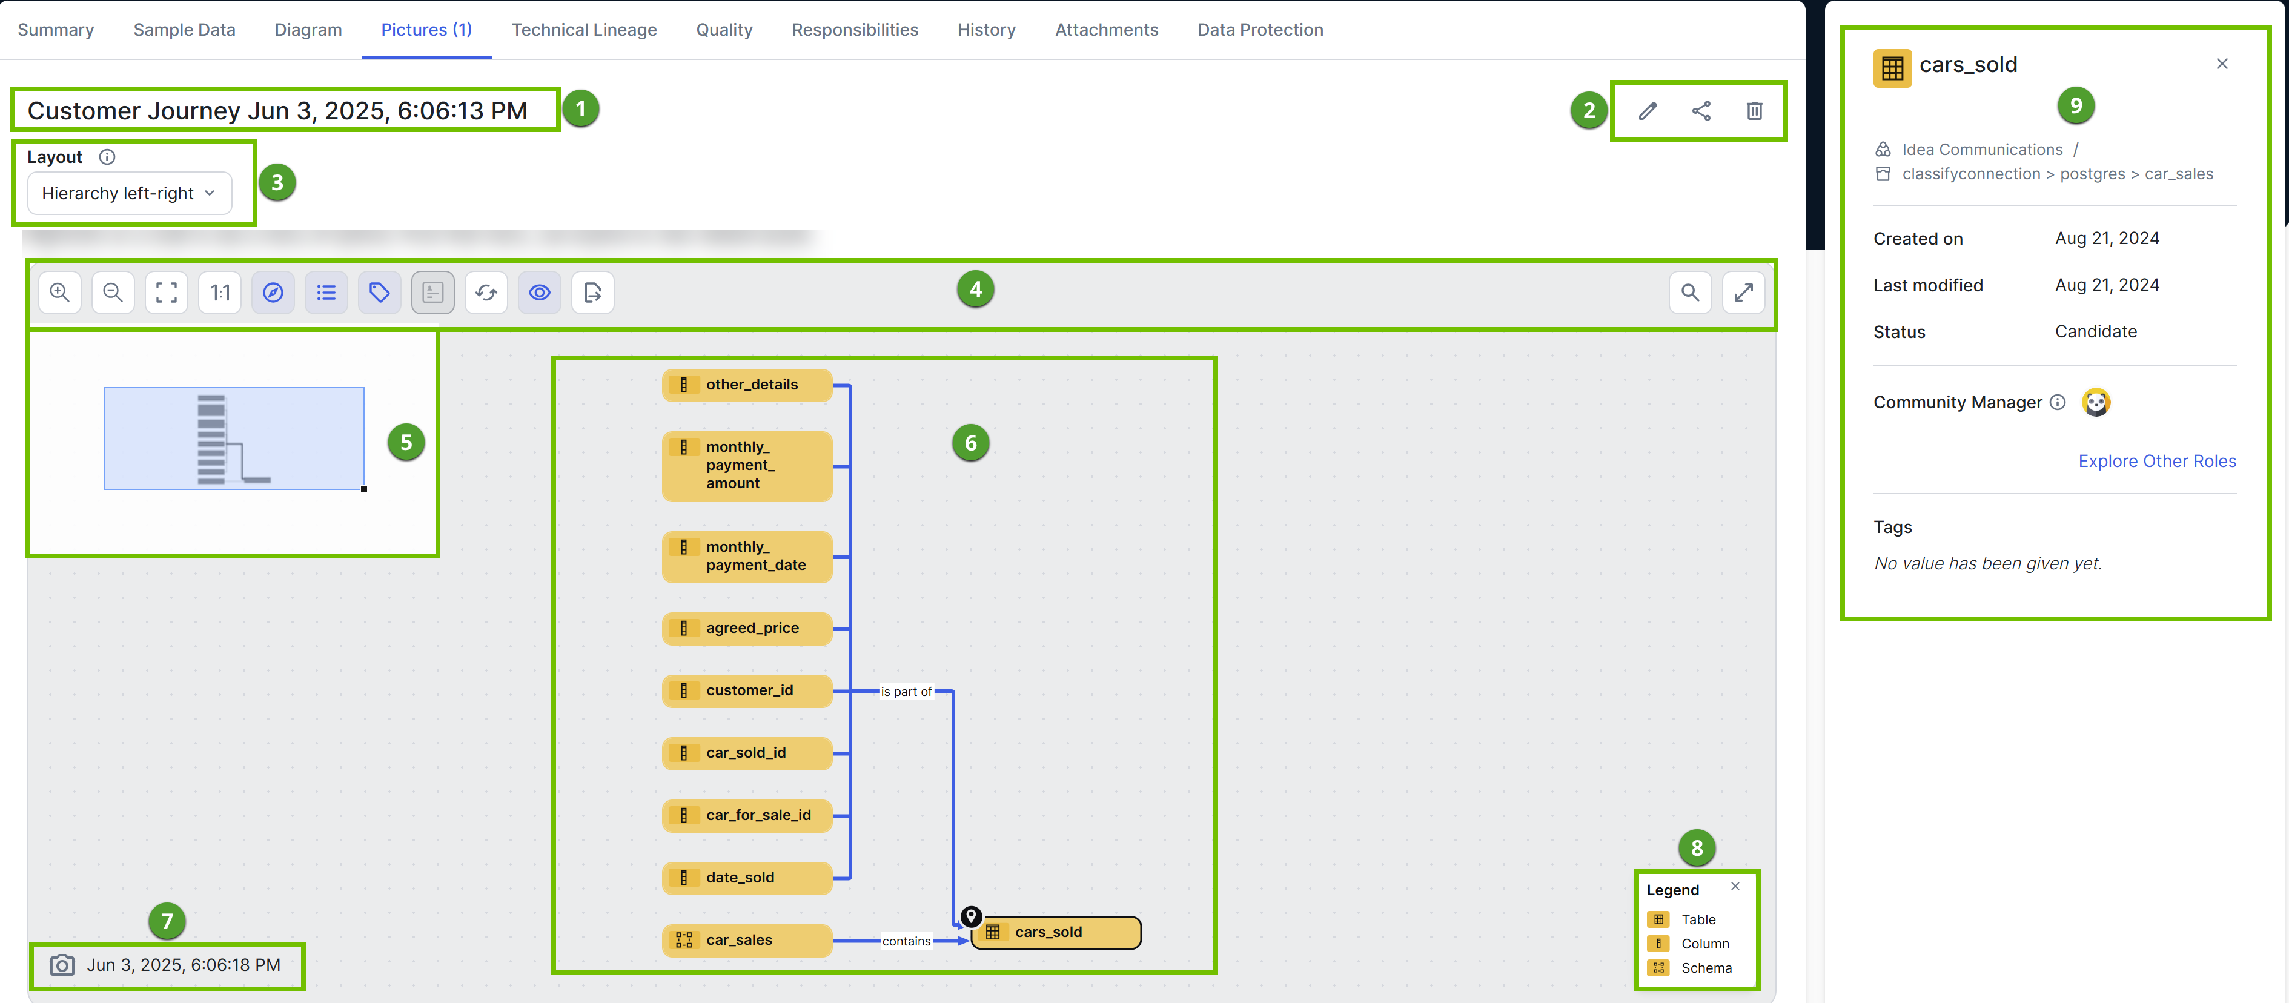This screenshot has height=1003, width=2289.
Task: Click the zoom in magnifier icon
Action: [59, 293]
